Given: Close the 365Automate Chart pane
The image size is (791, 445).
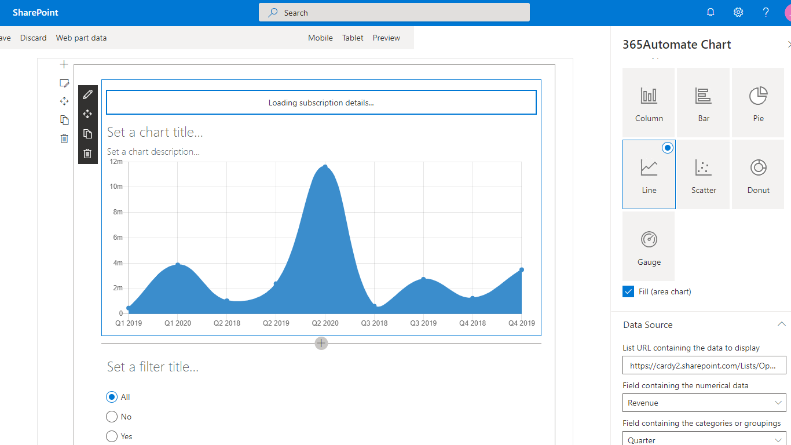Looking at the screenshot, I should (x=789, y=45).
